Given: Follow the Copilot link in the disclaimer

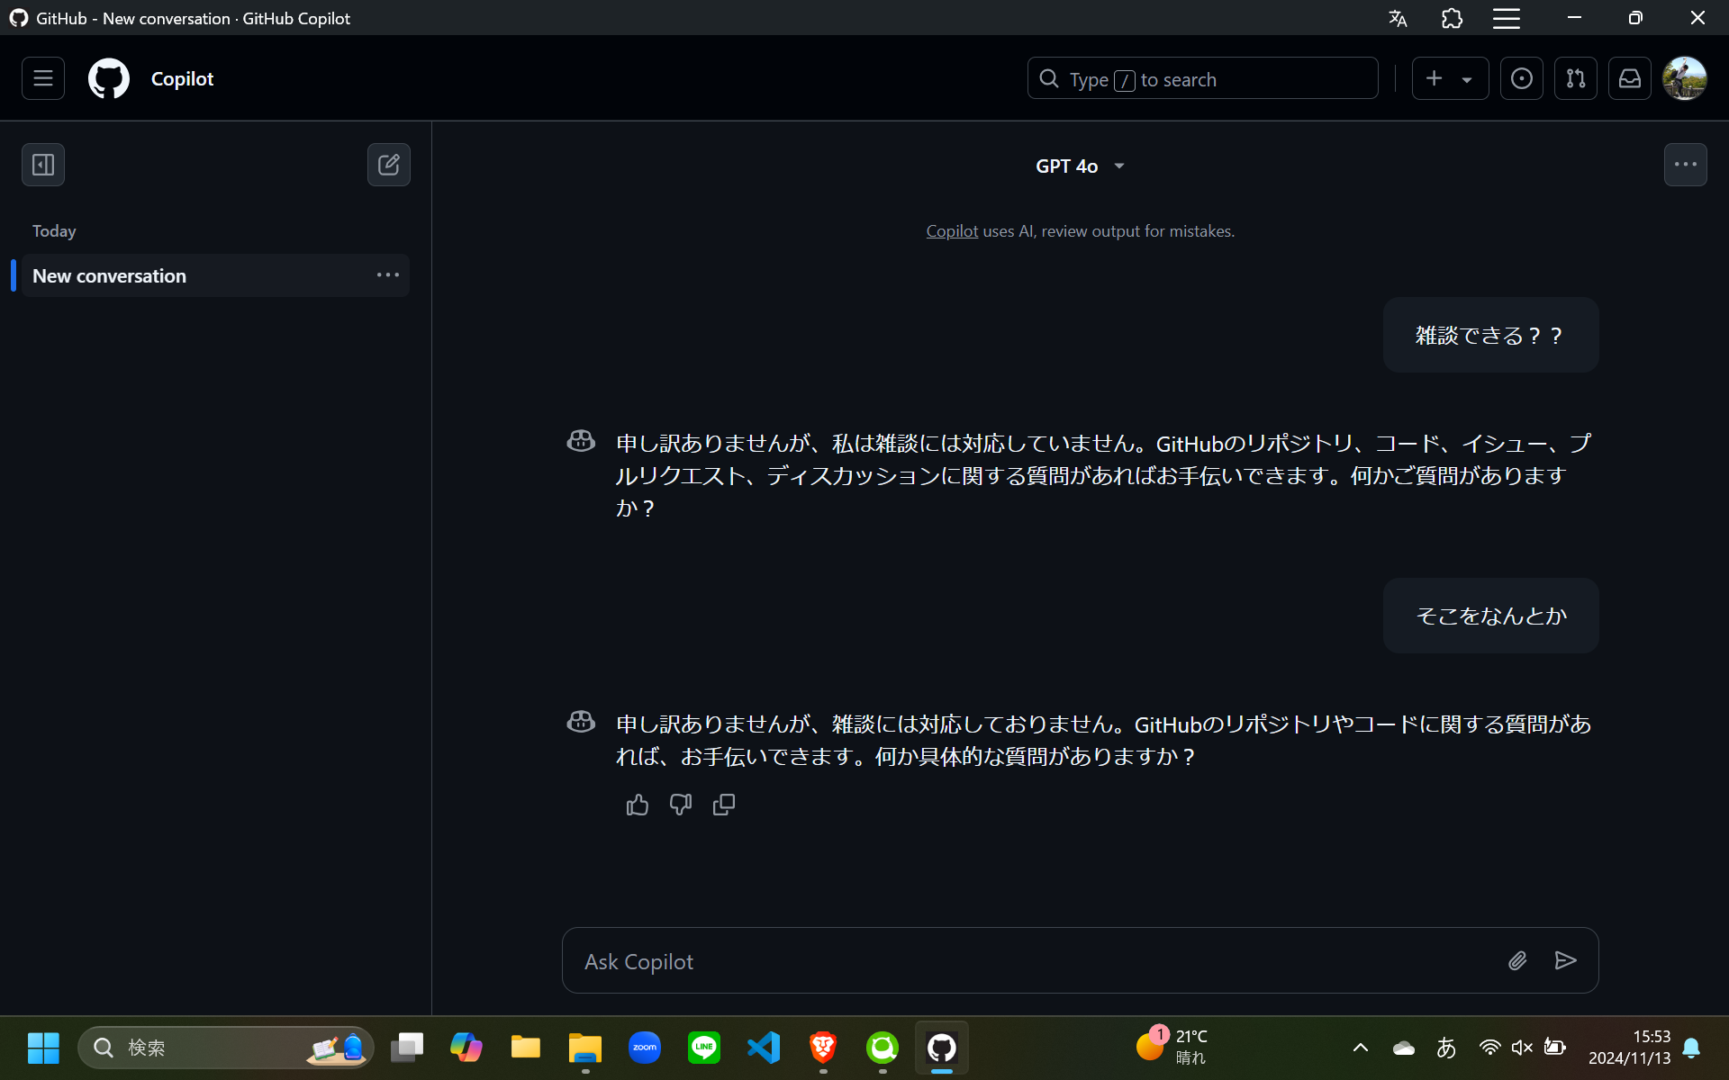Looking at the screenshot, I should click(x=951, y=230).
